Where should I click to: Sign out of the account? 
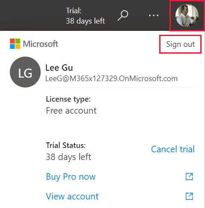pyautogui.click(x=180, y=44)
